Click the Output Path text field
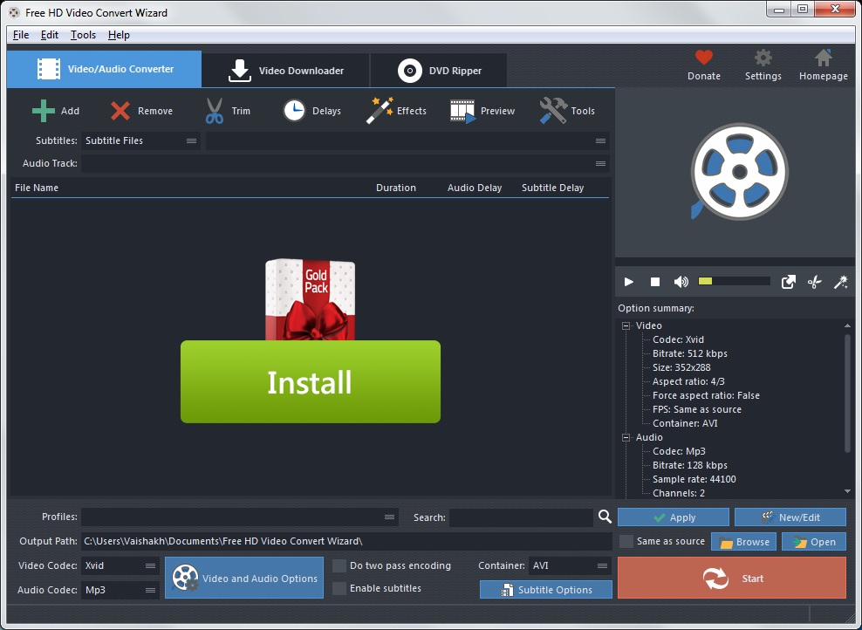The image size is (862, 630). tap(346, 541)
